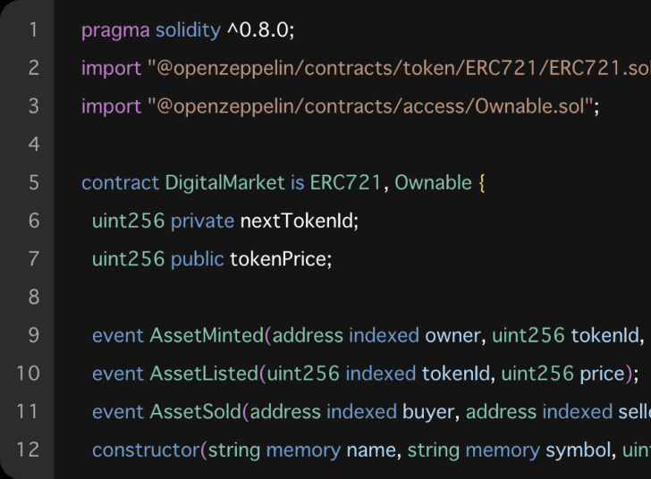Click the 'AssetSold' event name

(196, 412)
